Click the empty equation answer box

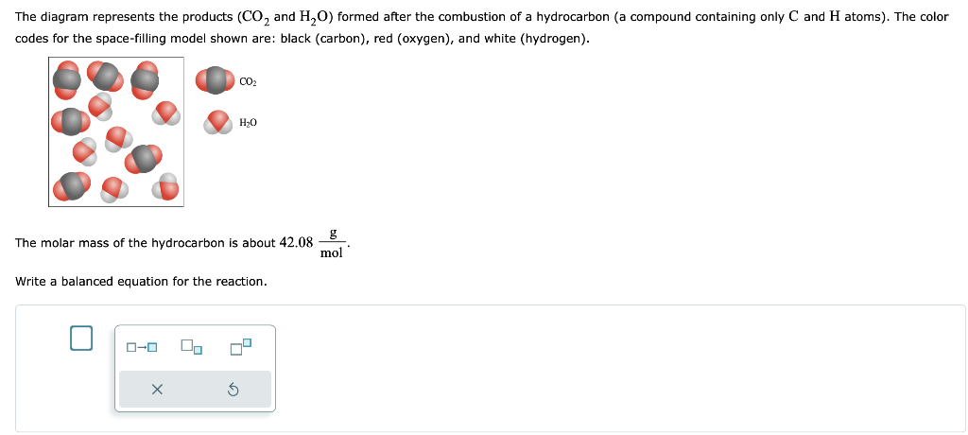click(x=81, y=338)
